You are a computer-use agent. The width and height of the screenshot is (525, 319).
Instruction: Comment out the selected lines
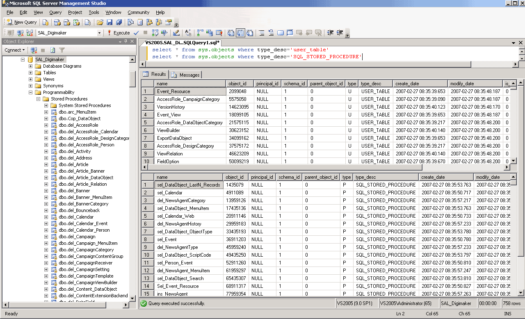(x=262, y=33)
